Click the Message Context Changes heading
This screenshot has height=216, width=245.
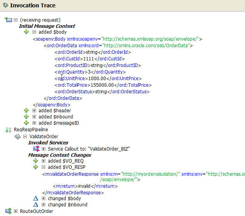(x=60, y=155)
